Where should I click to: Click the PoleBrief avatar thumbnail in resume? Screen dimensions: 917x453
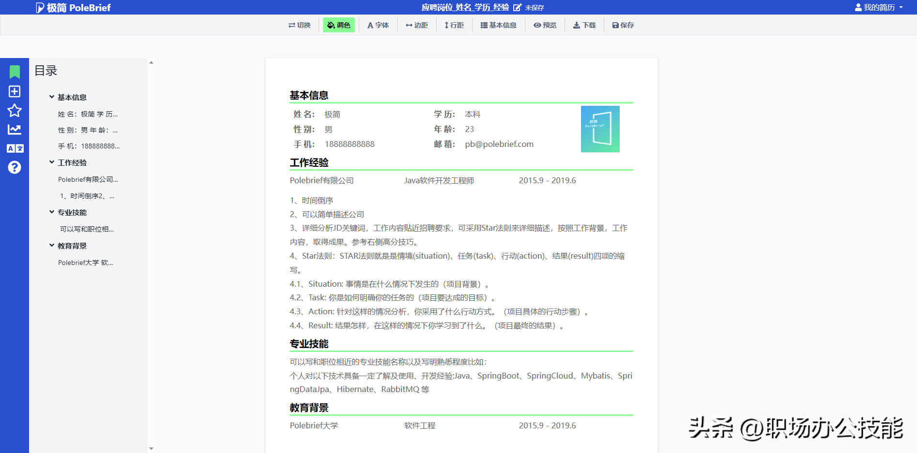(x=600, y=129)
